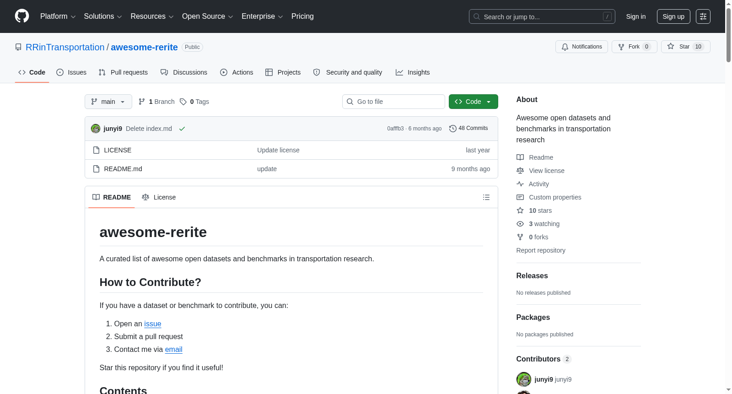Open the Delete index.md commit message
The image size is (732, 394).
pos(149,129)
